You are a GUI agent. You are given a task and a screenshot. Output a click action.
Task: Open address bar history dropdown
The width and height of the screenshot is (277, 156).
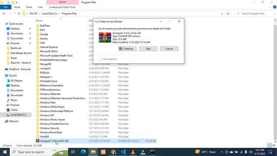coord(222,13)
